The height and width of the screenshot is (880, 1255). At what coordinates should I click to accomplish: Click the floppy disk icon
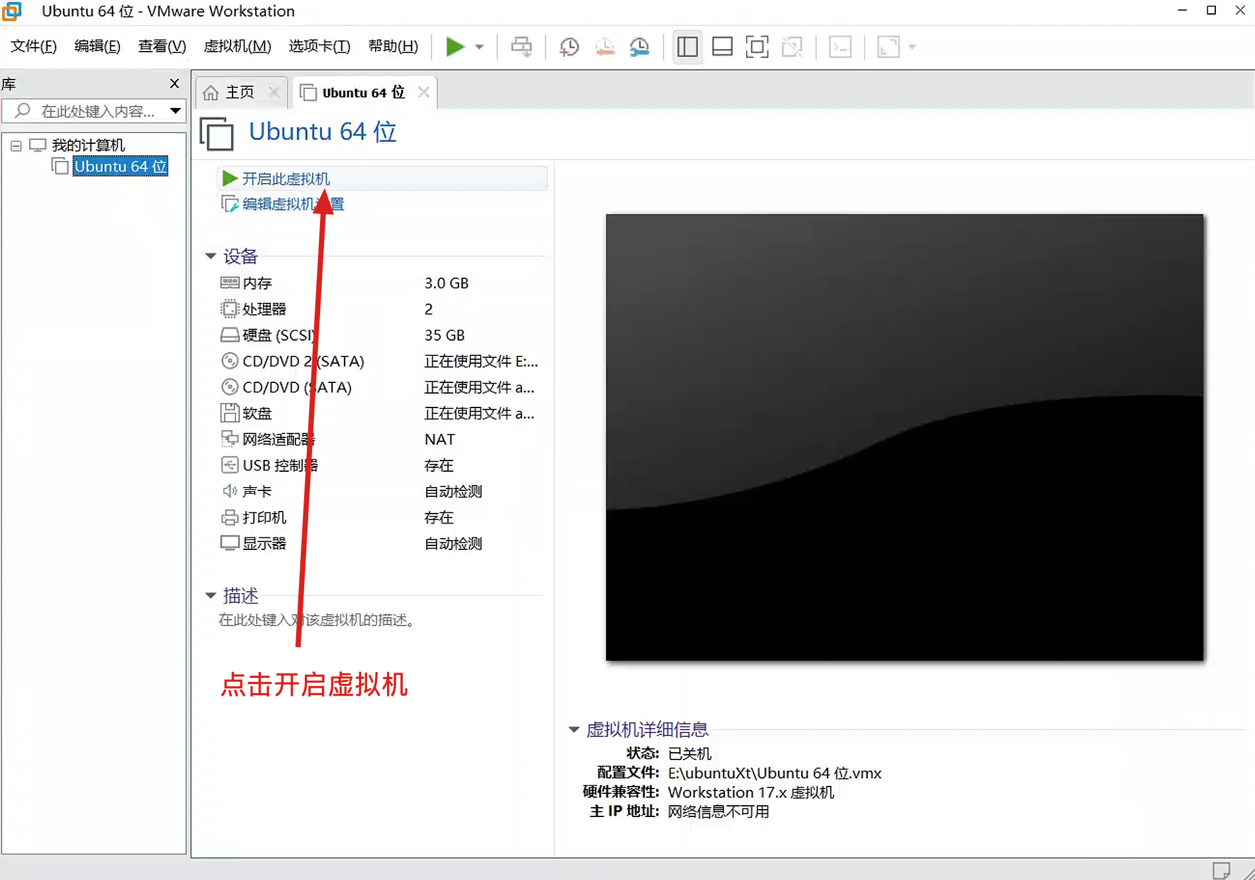[229, 413]
